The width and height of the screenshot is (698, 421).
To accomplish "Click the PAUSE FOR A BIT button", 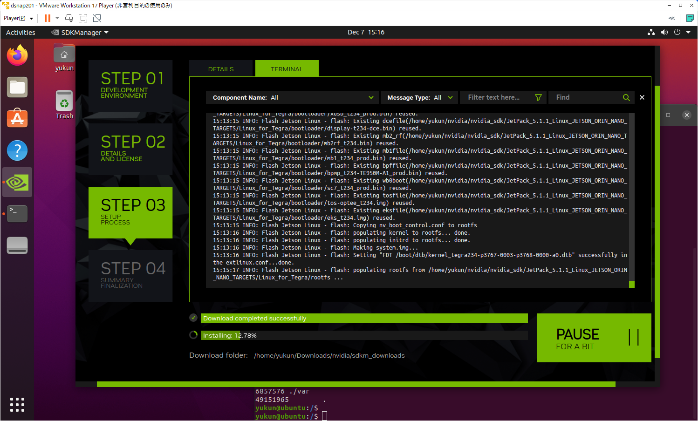I will pos(594,338).
